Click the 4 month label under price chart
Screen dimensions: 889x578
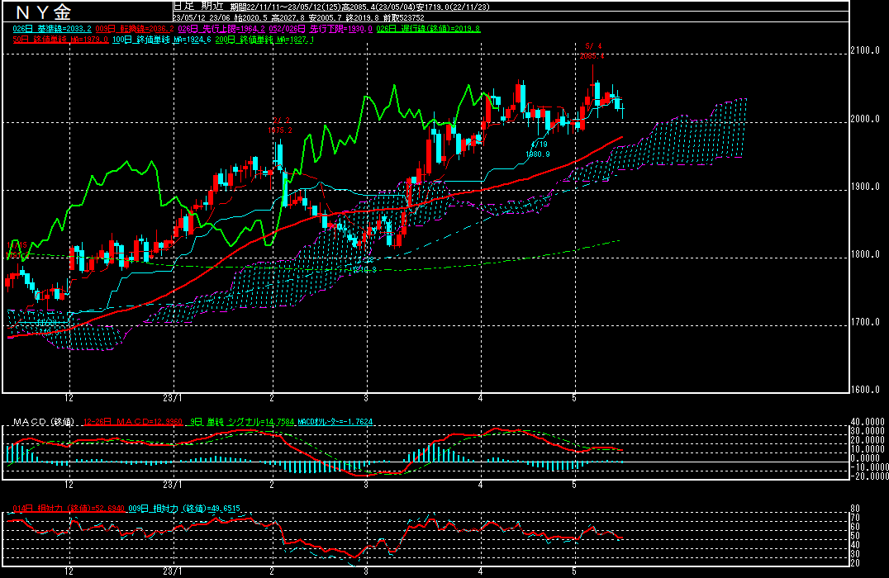click(x=480, y=398)
